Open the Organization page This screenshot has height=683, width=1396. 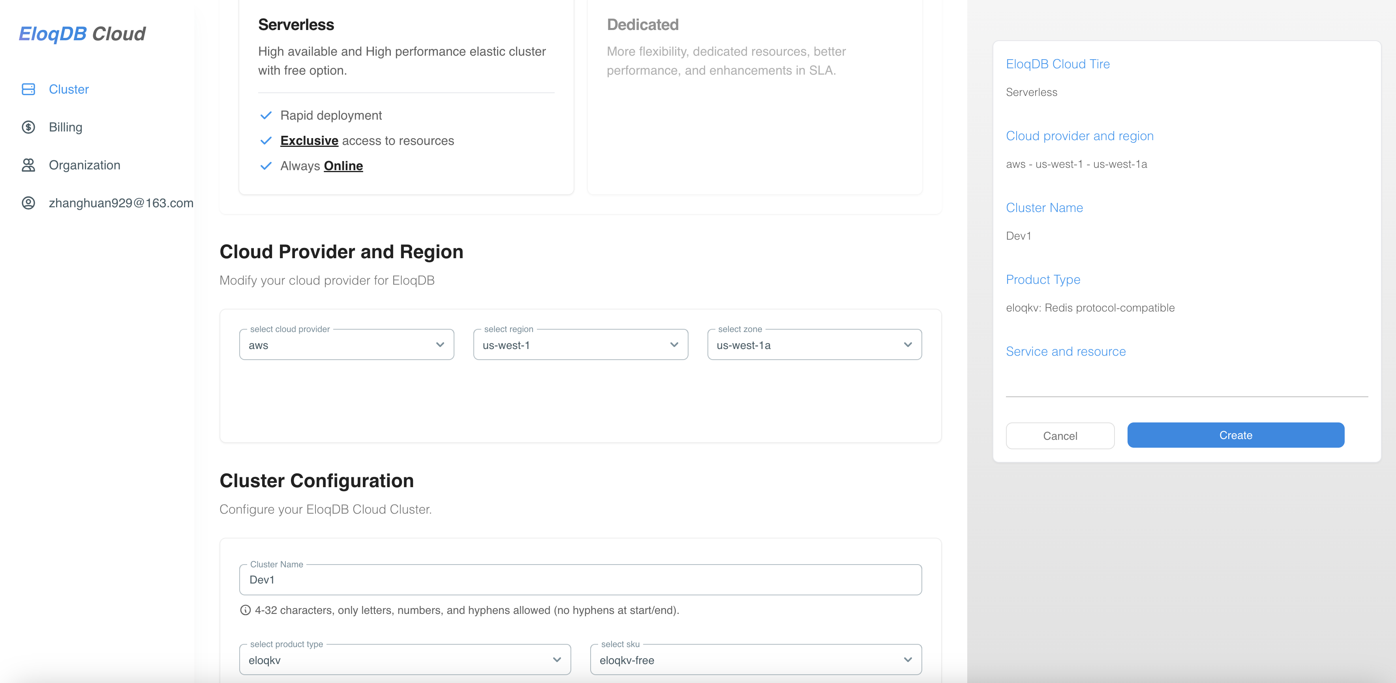(x=84, y=165)
